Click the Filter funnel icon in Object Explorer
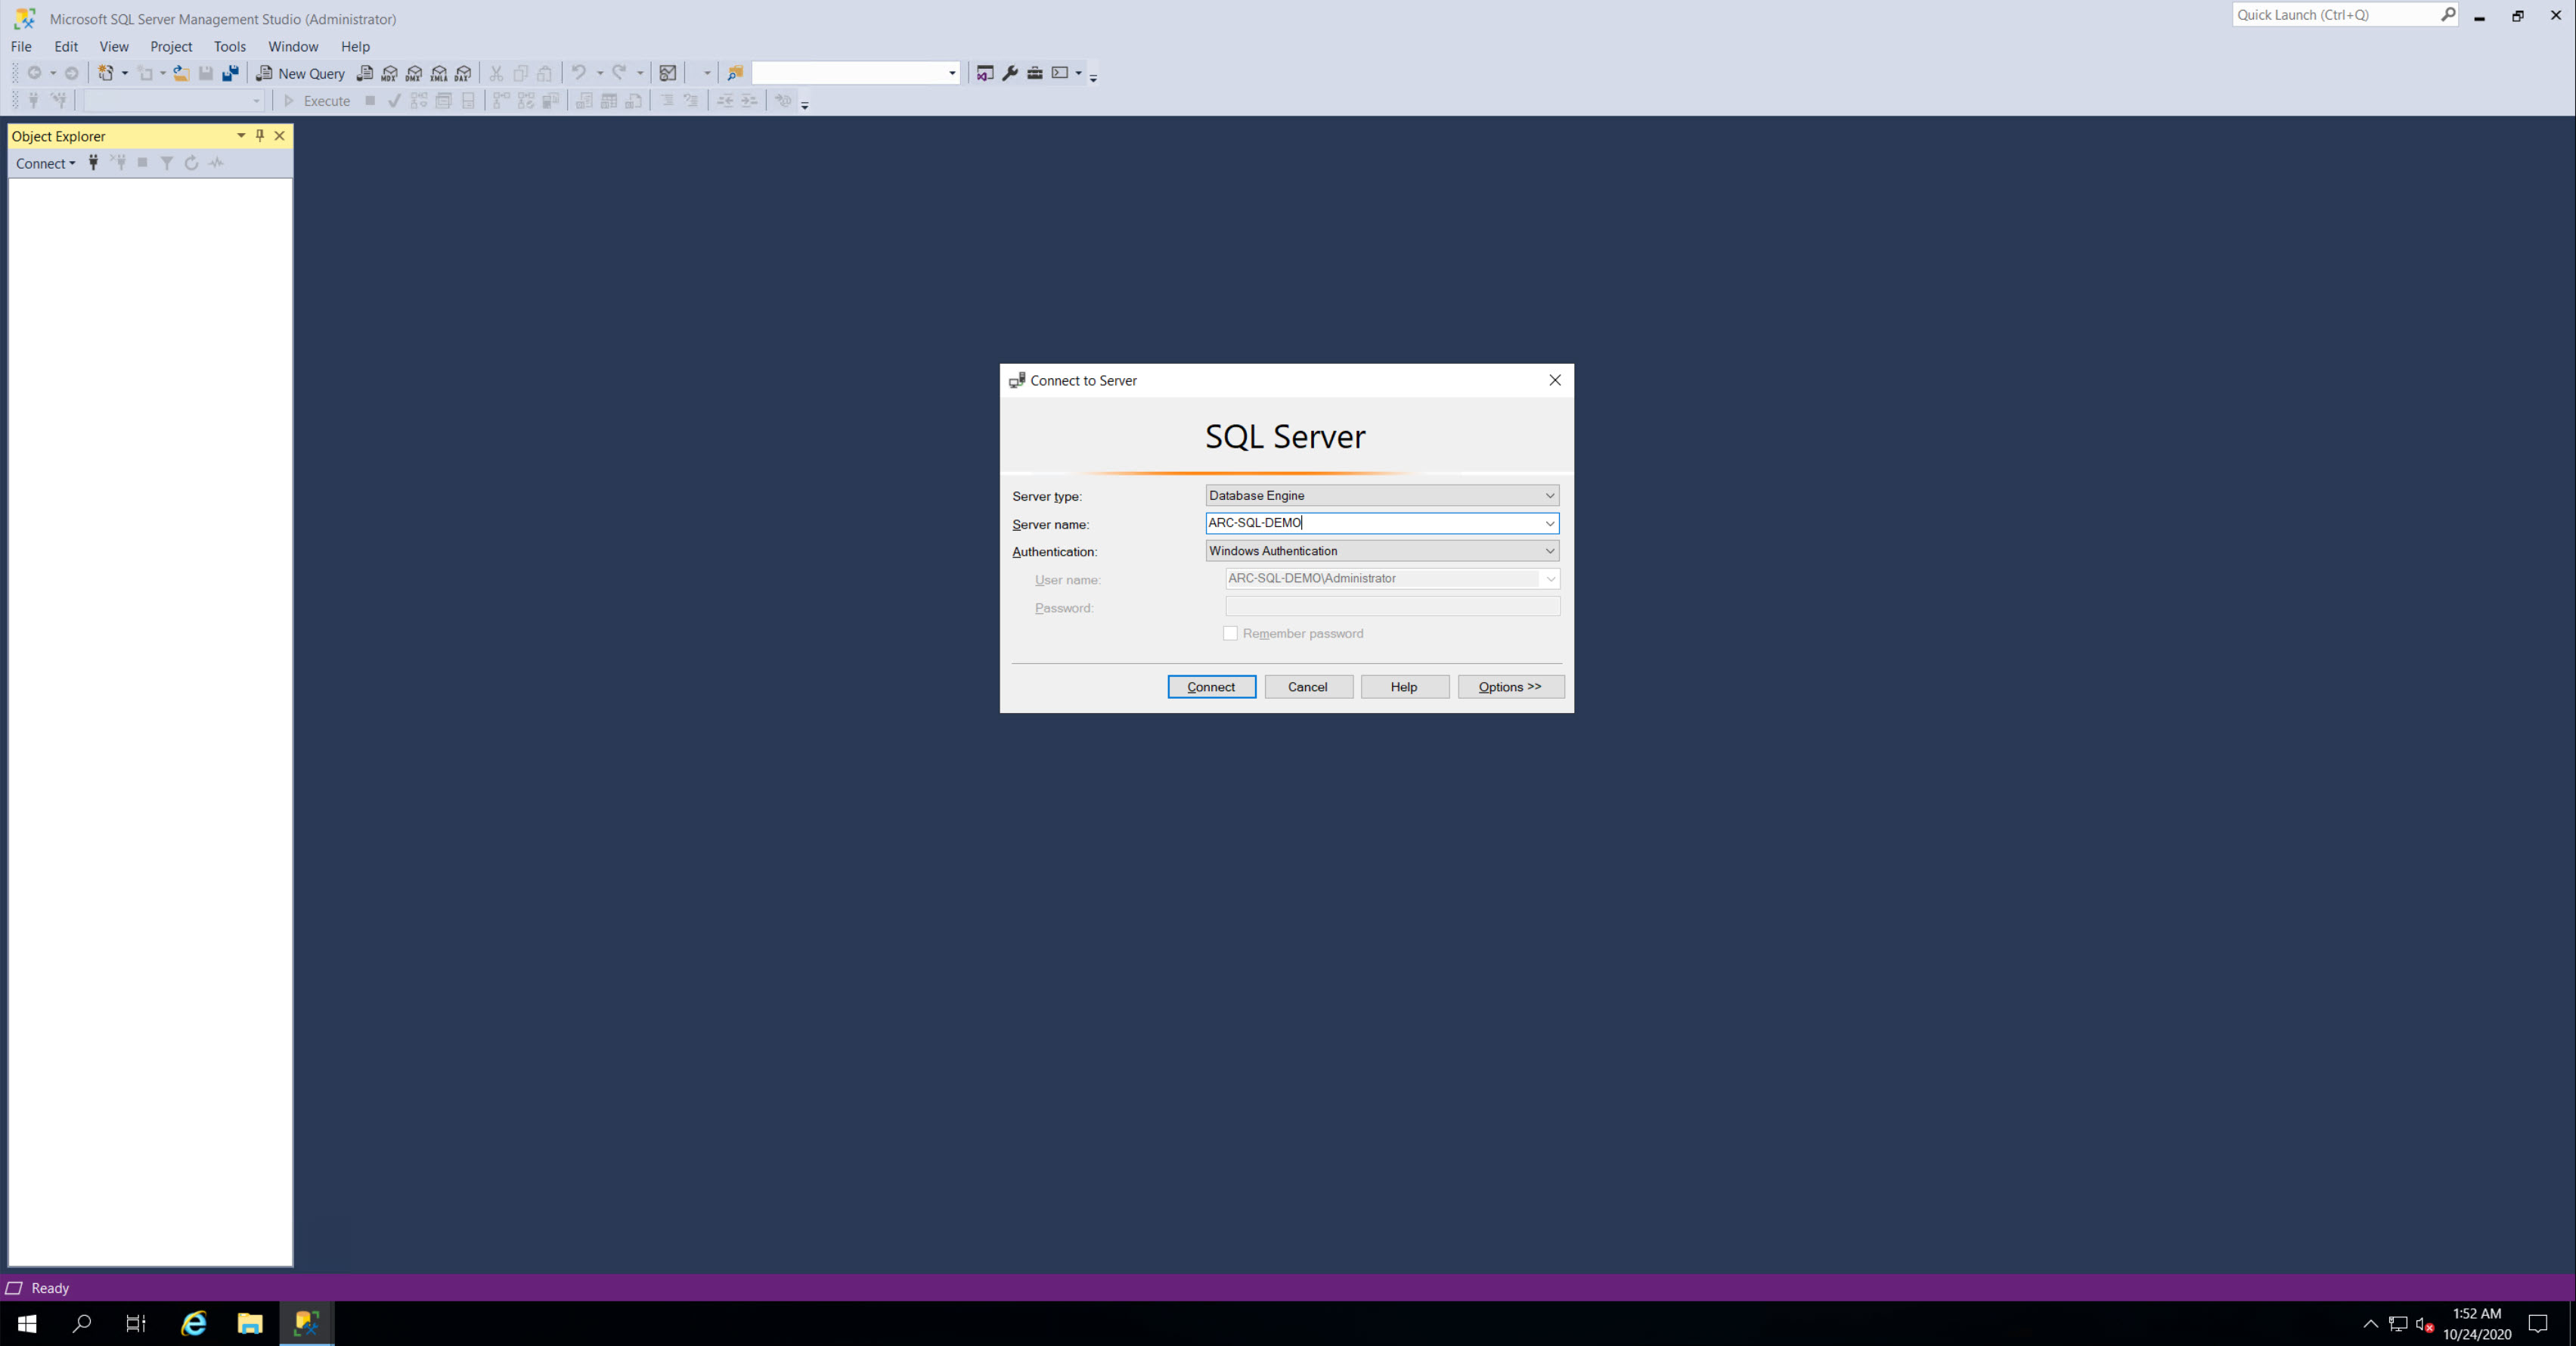 (x=167, y=163)
